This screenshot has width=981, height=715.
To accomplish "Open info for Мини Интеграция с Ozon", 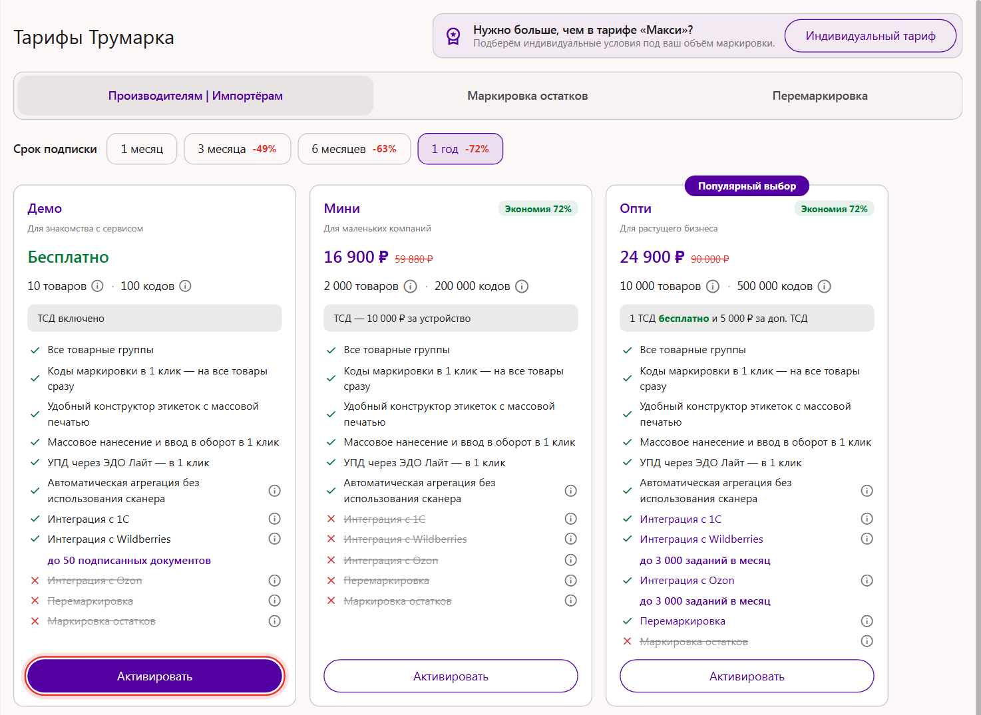I will pos(570,560).
